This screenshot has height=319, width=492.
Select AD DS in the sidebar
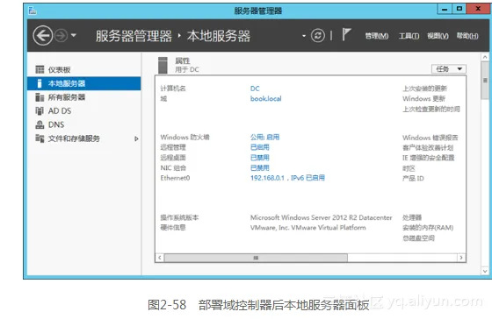click(x=83, y=110)
